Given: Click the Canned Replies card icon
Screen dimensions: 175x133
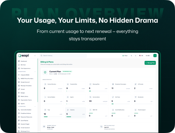Looking at the screenshot, I should pos(45,97).
